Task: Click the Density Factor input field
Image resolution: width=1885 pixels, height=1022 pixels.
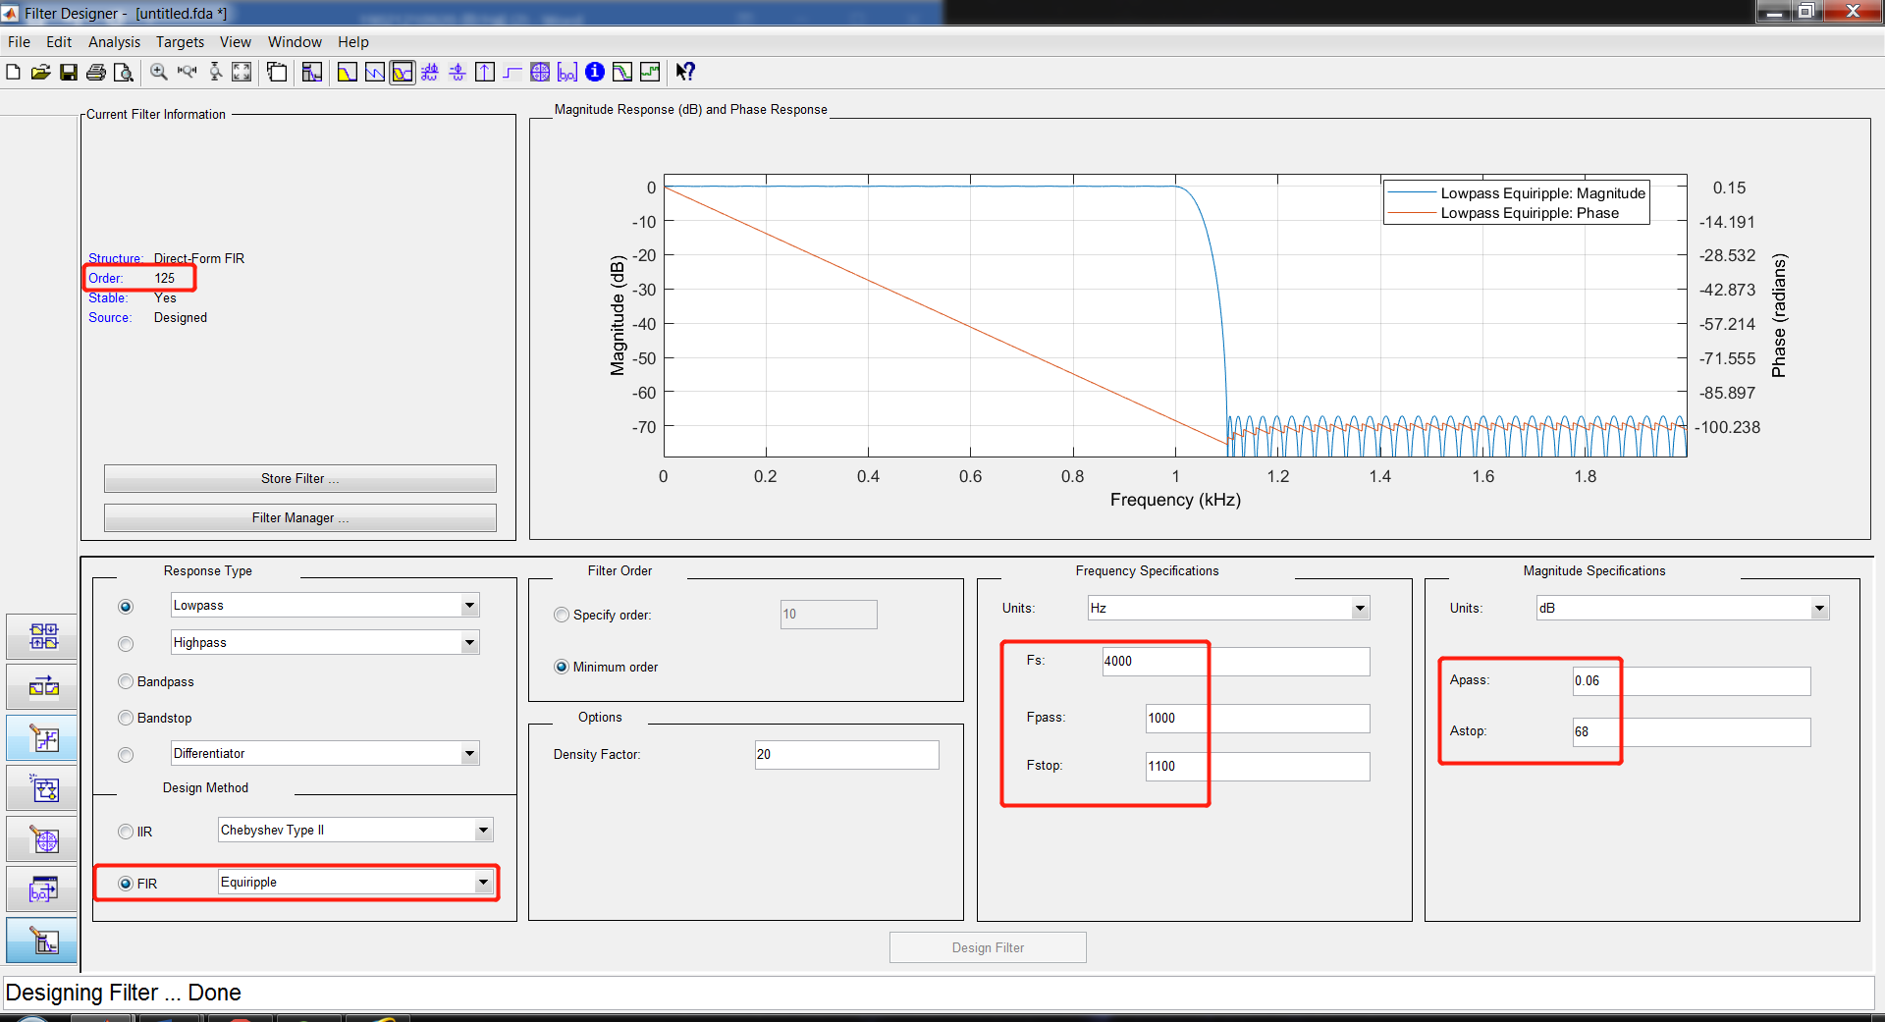Action: [x=846, y=754]
